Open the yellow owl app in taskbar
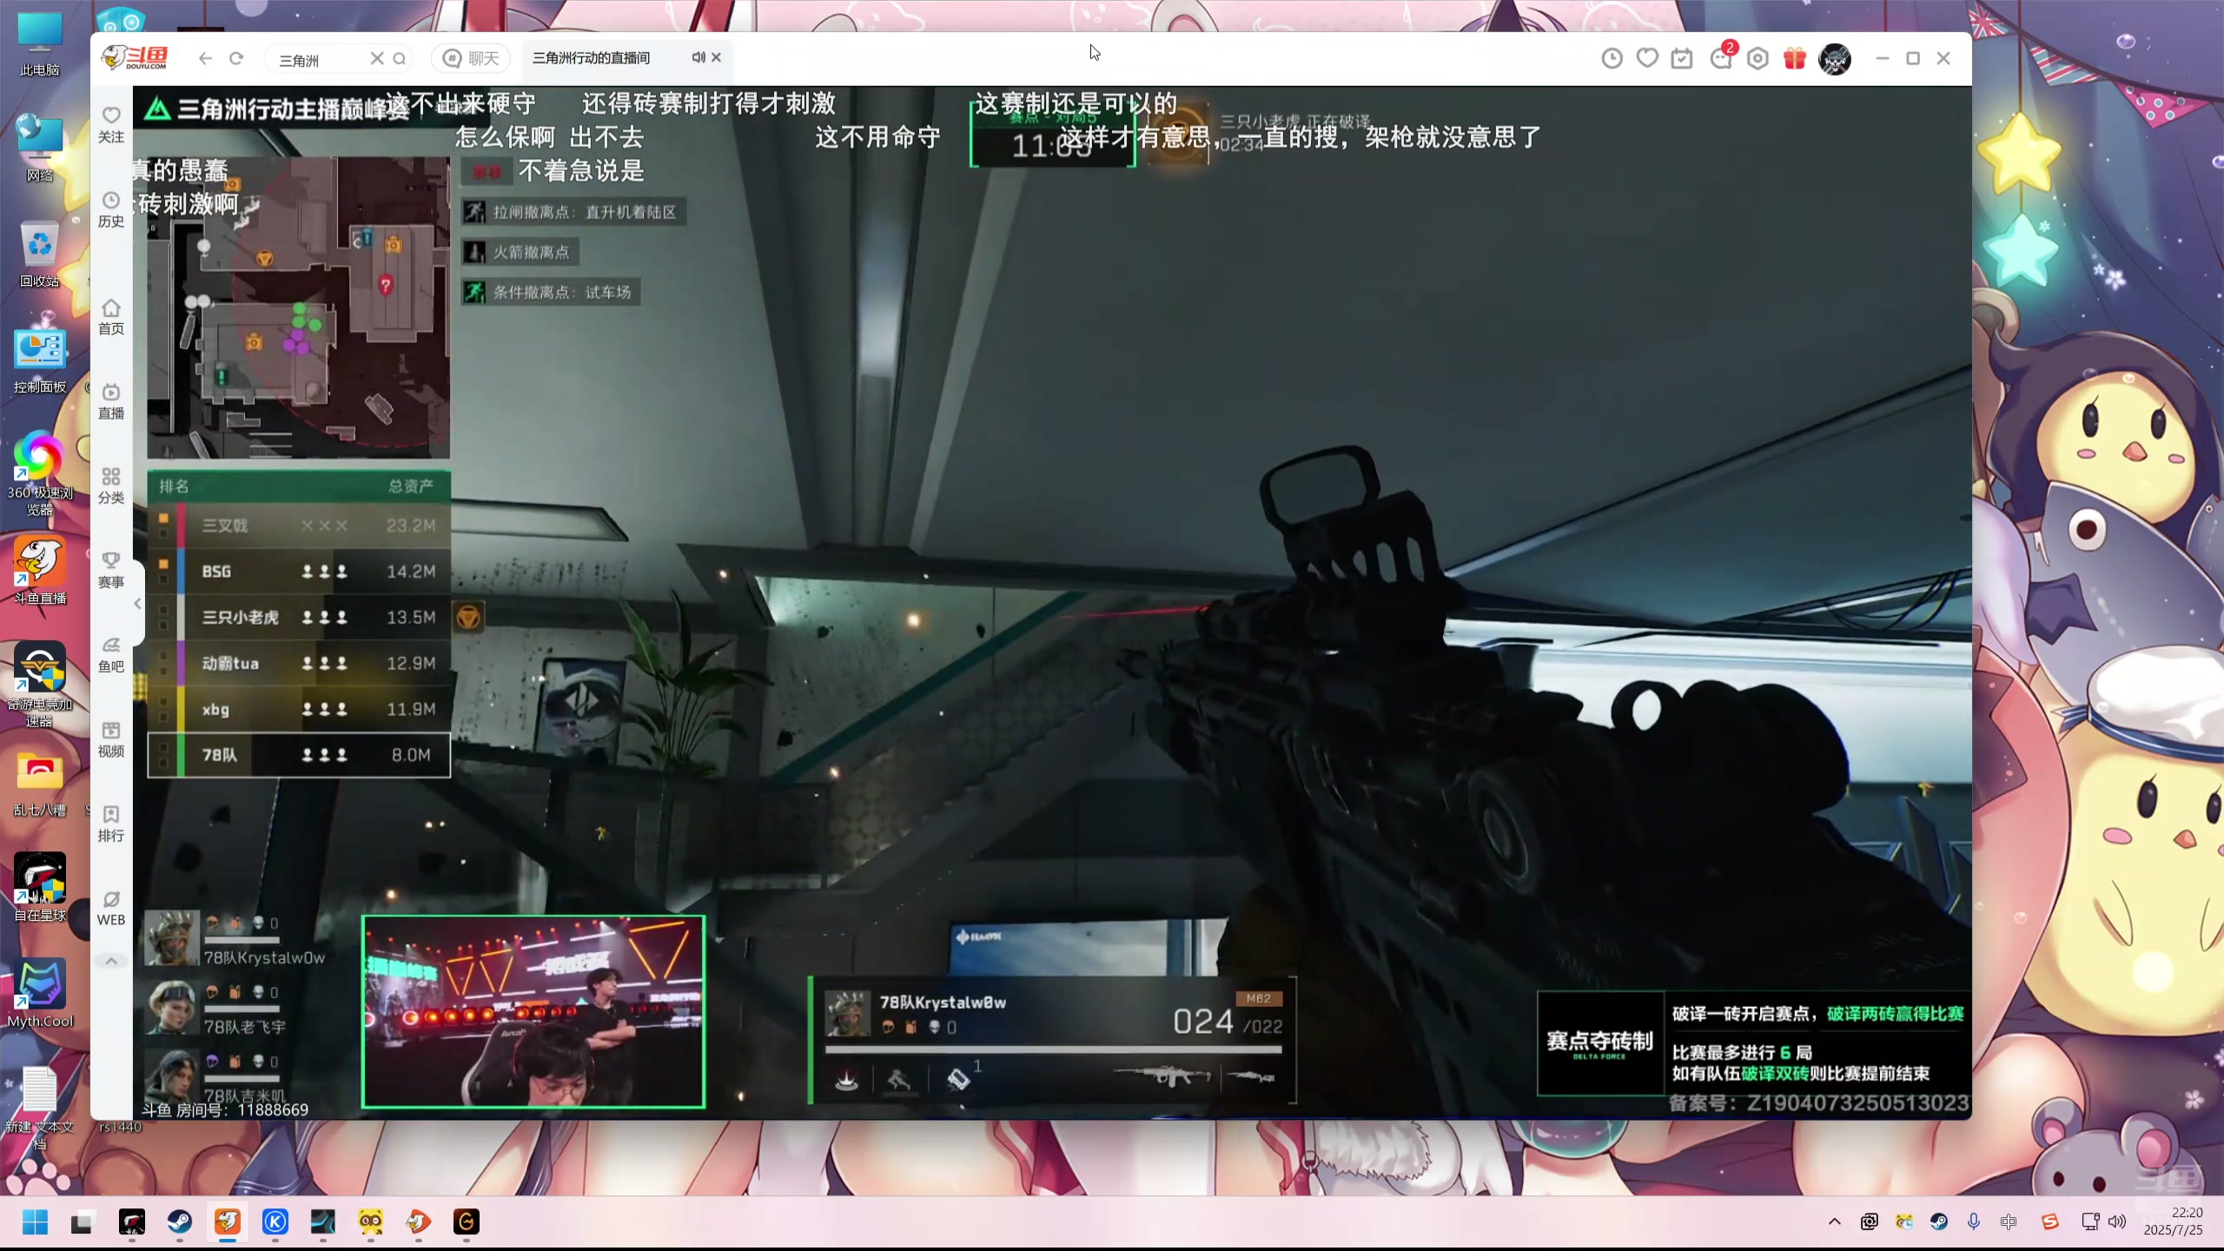 (371, 1222)
